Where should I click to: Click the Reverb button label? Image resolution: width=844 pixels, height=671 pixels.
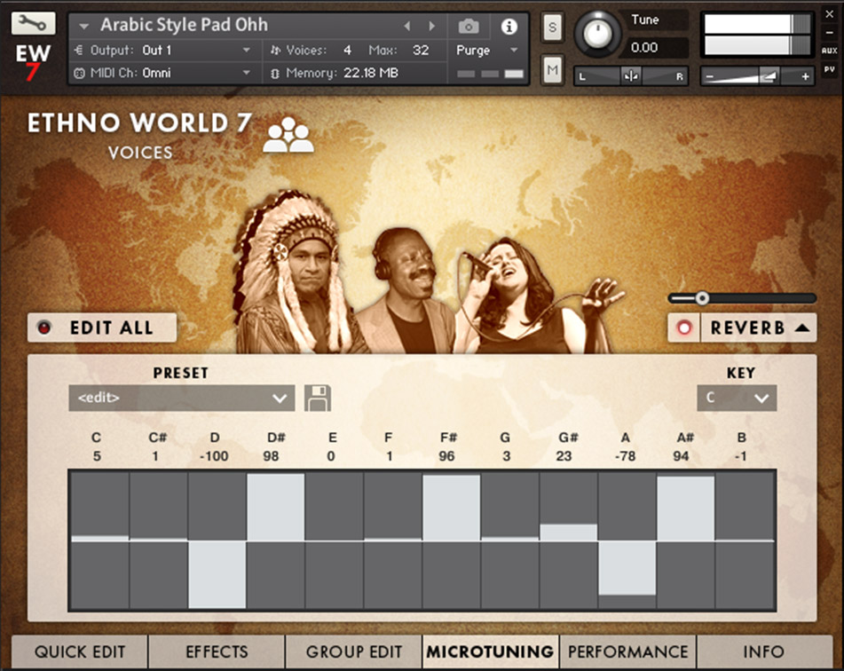click(747, 328)
